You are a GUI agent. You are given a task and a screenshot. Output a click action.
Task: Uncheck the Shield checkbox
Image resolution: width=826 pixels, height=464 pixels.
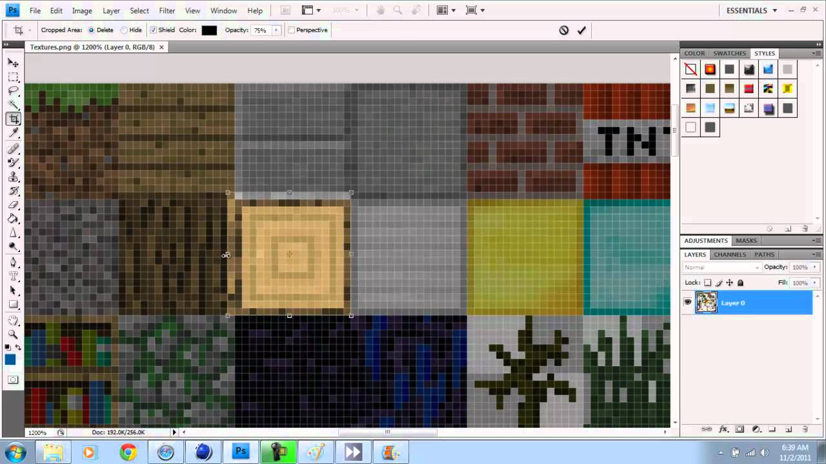pos(153,30)
